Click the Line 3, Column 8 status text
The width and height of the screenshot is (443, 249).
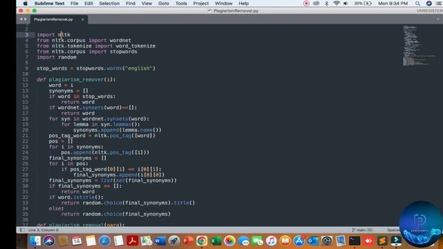click(43, 230)
